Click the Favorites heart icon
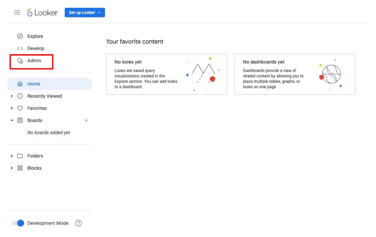The height and width of the screenshot is (237, 376). (20, 108)
